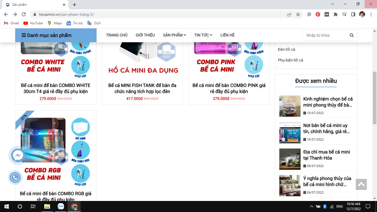Open the Gmail bookmark
377x212 pixels.
click(x=12, y=23)
